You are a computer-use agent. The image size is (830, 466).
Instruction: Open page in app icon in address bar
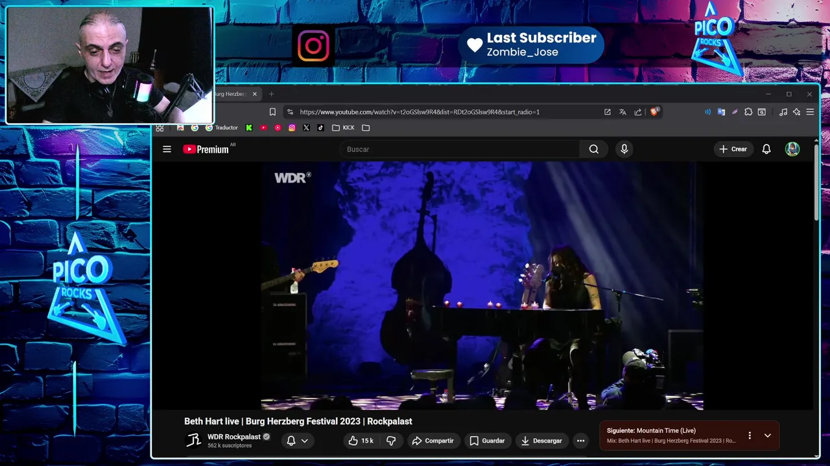point(608,112)
